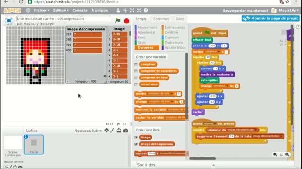Open dropdown in palette change compteur de liste block

point(171,102)
